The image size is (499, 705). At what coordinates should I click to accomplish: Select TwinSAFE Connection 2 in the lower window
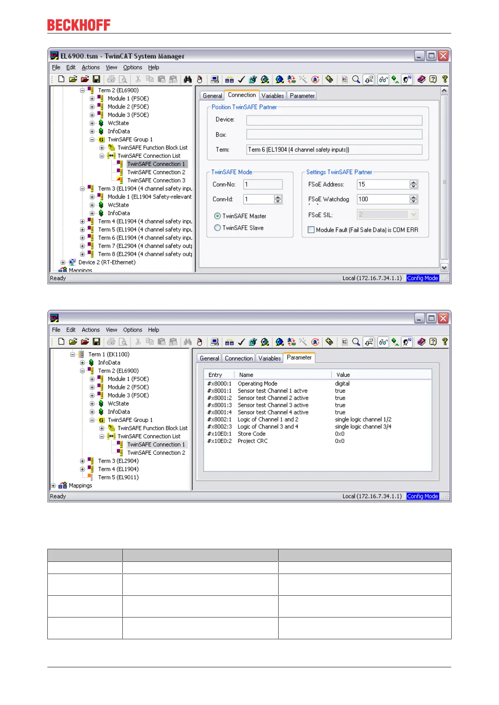156,453
